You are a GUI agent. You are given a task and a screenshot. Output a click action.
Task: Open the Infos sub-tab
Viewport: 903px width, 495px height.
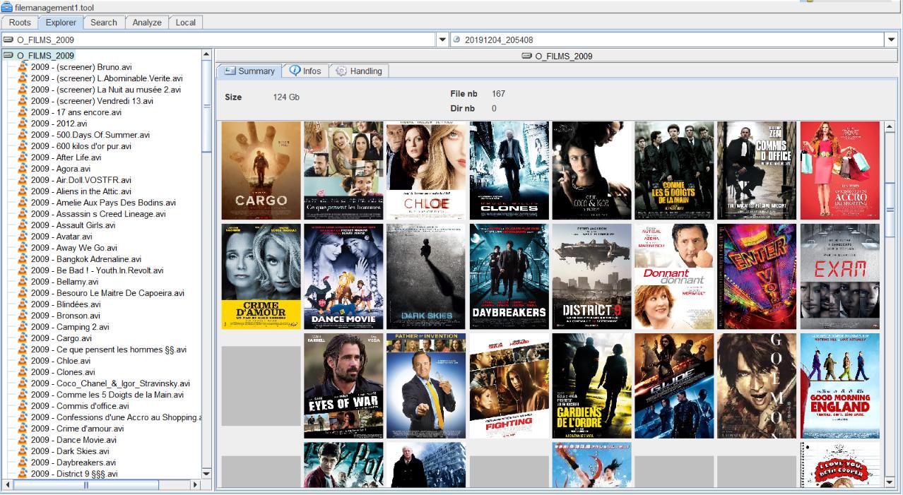pyautogui.click(x=305, y=71)
